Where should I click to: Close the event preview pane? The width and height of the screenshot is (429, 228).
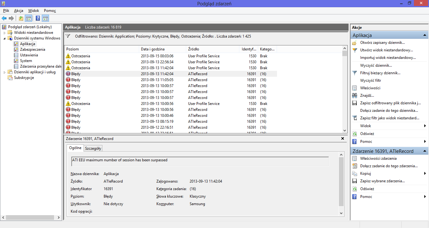pos(342,138)
